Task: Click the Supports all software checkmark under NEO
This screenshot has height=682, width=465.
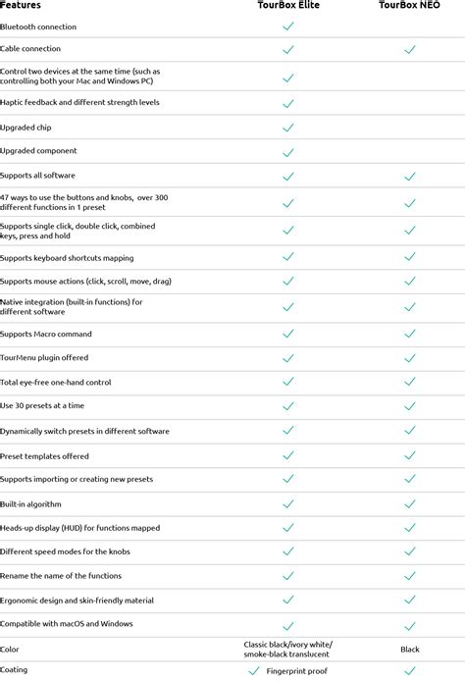Action: pyautogui.click(x=410, y=177)
